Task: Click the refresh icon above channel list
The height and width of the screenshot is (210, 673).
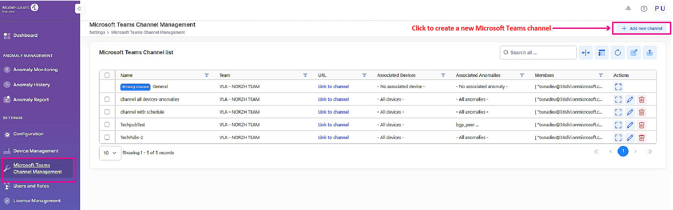Action: coord(617,53)
